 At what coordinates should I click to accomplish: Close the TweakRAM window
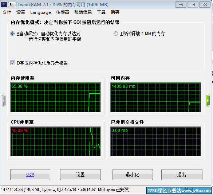tap(205, 5)
